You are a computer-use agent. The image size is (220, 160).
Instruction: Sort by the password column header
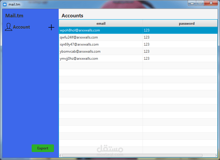(x=180, y=23)
